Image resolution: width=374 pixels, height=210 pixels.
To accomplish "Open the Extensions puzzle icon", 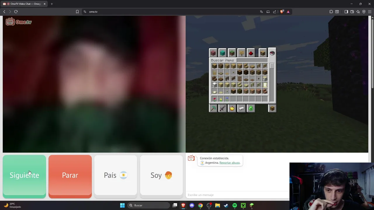I will point(331,12).
